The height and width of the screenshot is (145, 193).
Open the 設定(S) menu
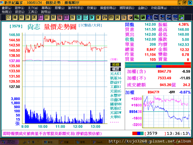point(20,12)
